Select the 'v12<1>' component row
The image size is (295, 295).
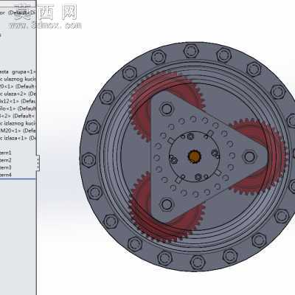(x=18, y=101)
